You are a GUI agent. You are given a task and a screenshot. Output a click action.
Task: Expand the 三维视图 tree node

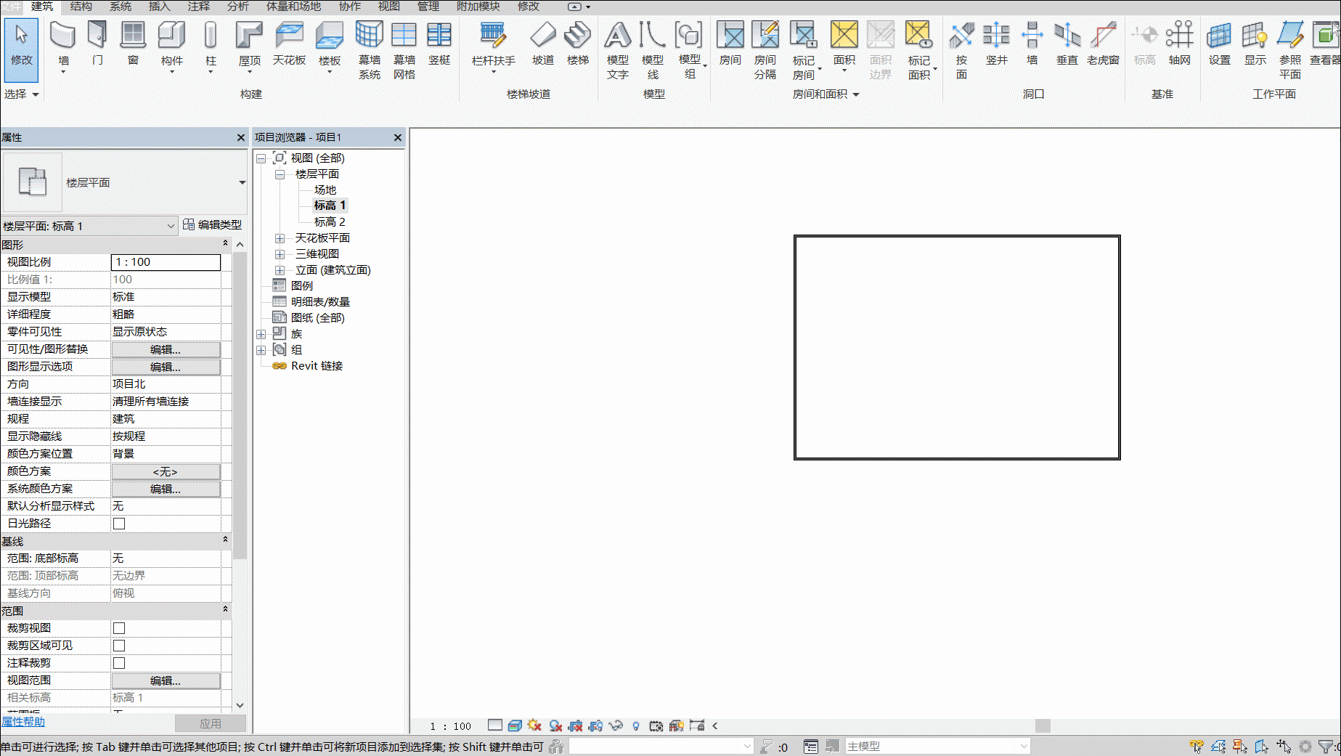[280, 254]
